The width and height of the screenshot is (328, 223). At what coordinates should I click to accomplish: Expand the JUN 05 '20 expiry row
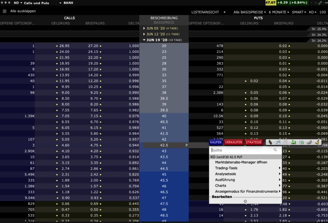coord(144,28)
